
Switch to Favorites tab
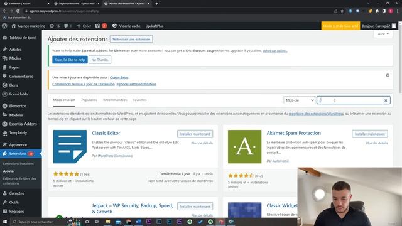[x=139, y=100]
